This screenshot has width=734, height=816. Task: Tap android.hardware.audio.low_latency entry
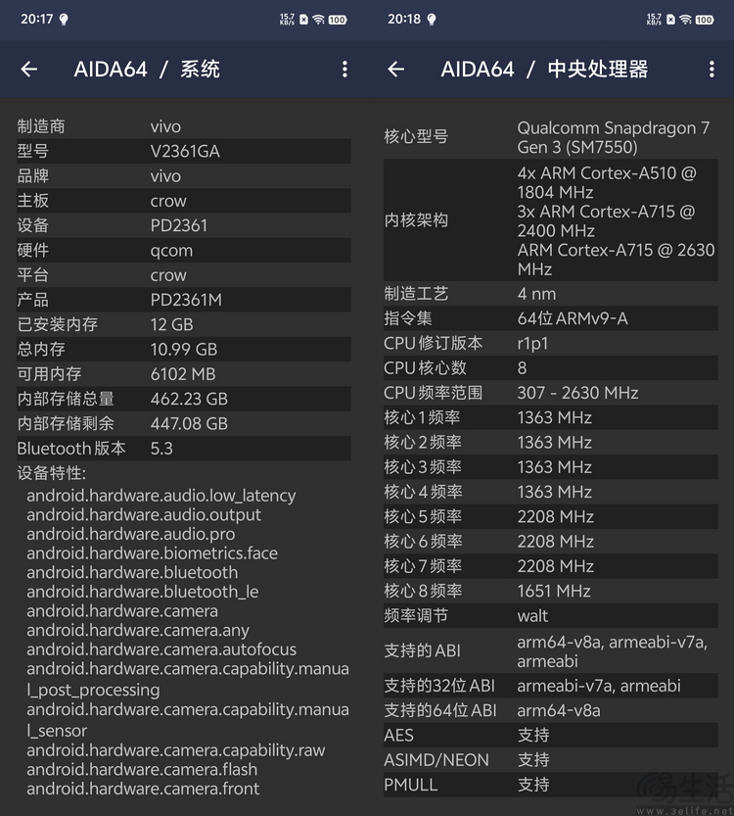coord(161,496)
